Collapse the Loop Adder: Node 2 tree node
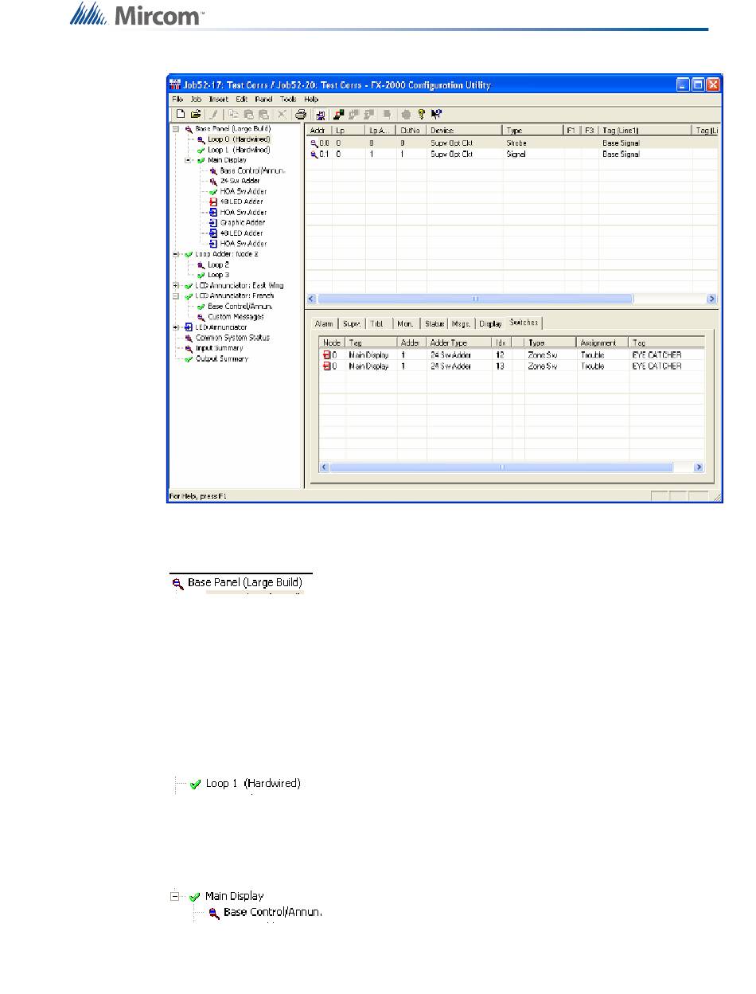The image size is (756, 994). tap(175, 254)
